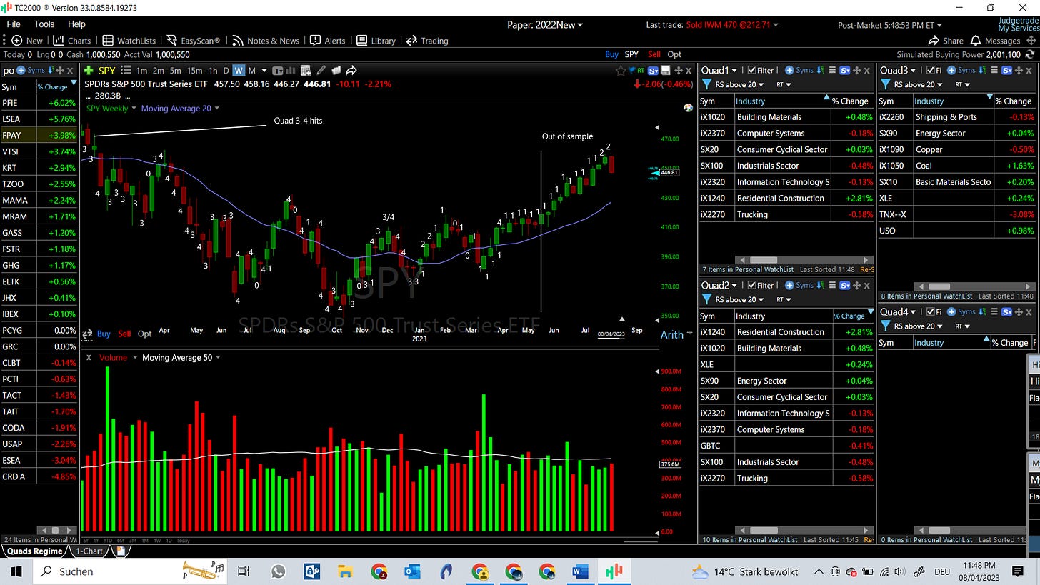
Task: Click the sort icon in Quad1 panel
Action: (x=820, y=70)
